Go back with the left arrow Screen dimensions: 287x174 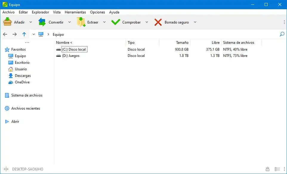[5, 34]
